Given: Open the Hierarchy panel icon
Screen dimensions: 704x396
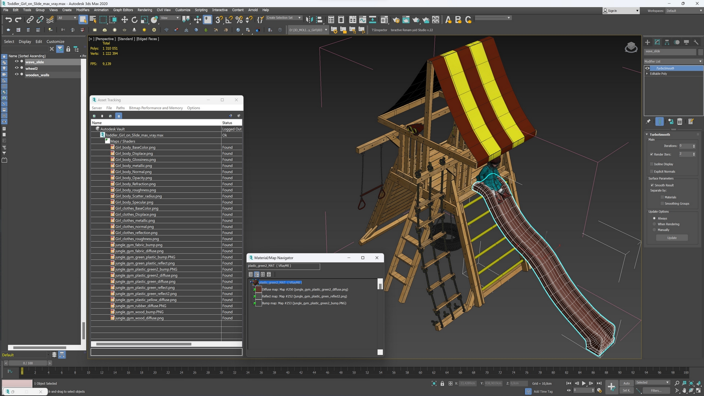Looking at the screenshot, I should pos(667,42).
